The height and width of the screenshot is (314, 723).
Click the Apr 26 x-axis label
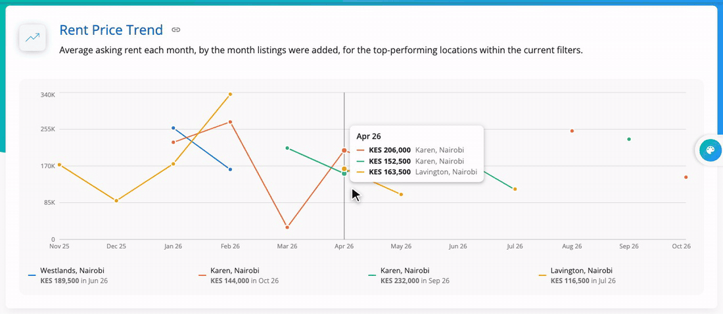point(344,247)
